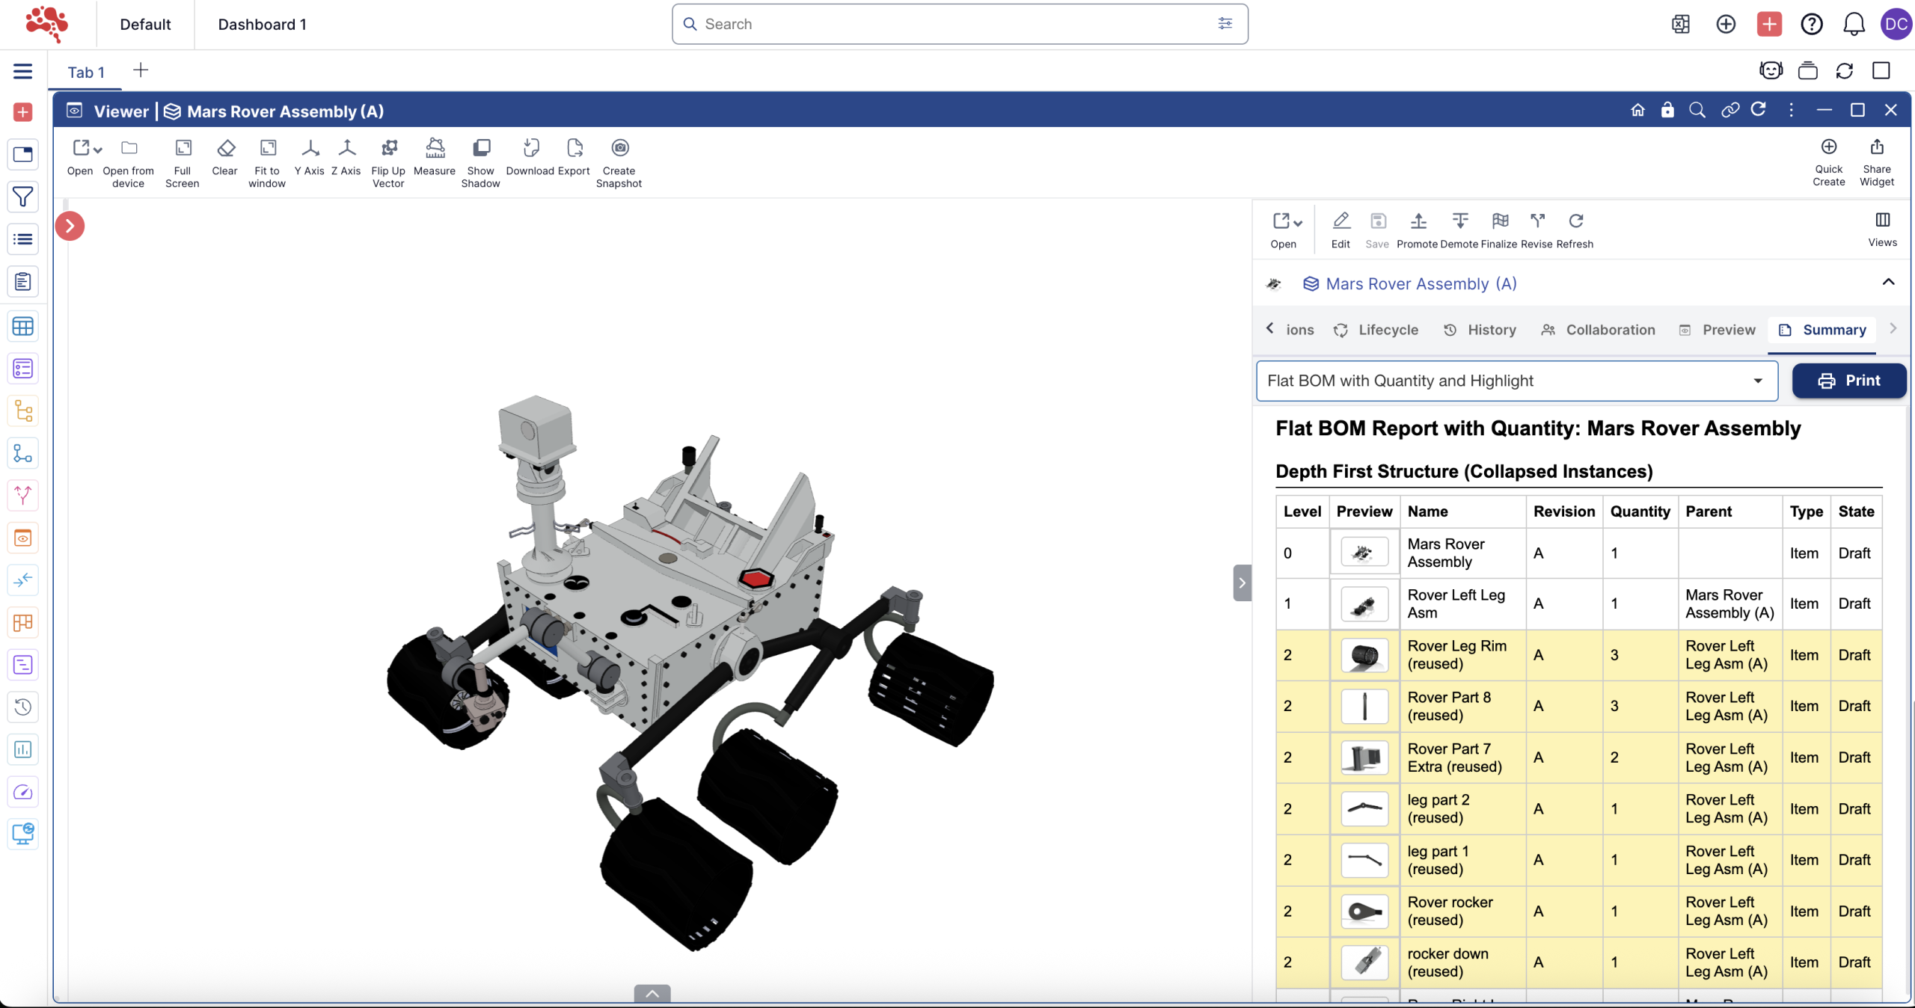
Task: Open the Mars Rover Assembly (A) link
Action: (x=1421, y=284)
